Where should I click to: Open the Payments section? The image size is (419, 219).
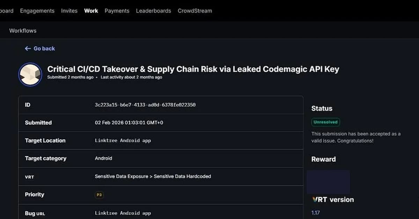point(117,11)
